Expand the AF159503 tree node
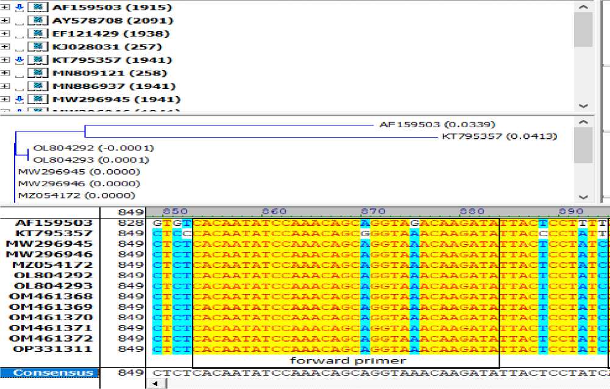610x389 pixels. point(5,8)
